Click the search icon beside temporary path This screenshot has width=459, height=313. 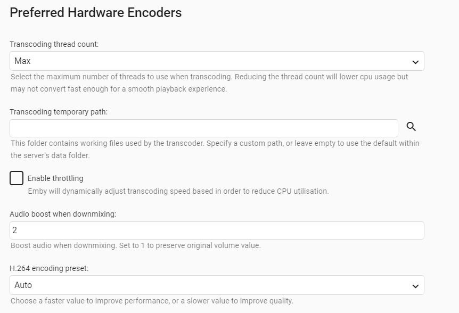click(411, 127)
